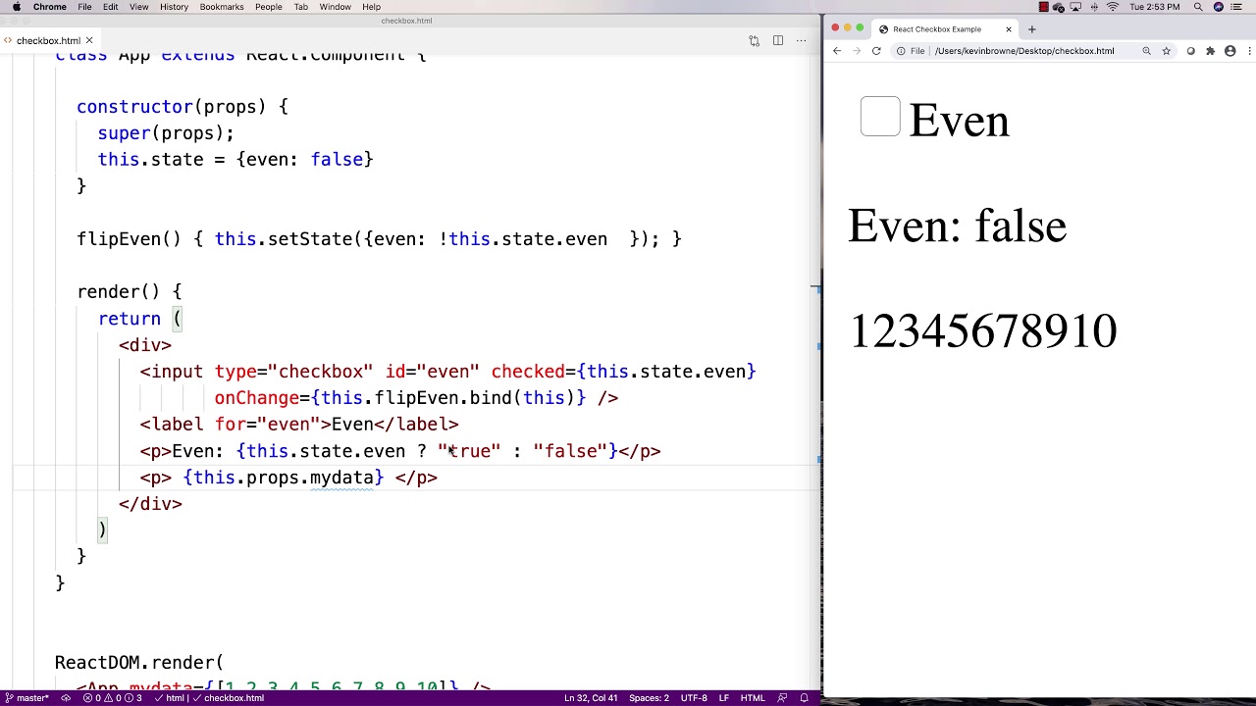This screenshot has height=706, width=1256.
Task: Open the History menu
Action: pos(174,7)
